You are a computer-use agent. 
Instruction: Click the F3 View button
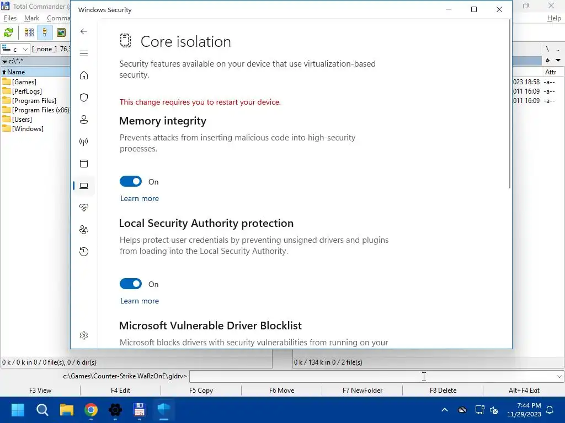point(40,391)
